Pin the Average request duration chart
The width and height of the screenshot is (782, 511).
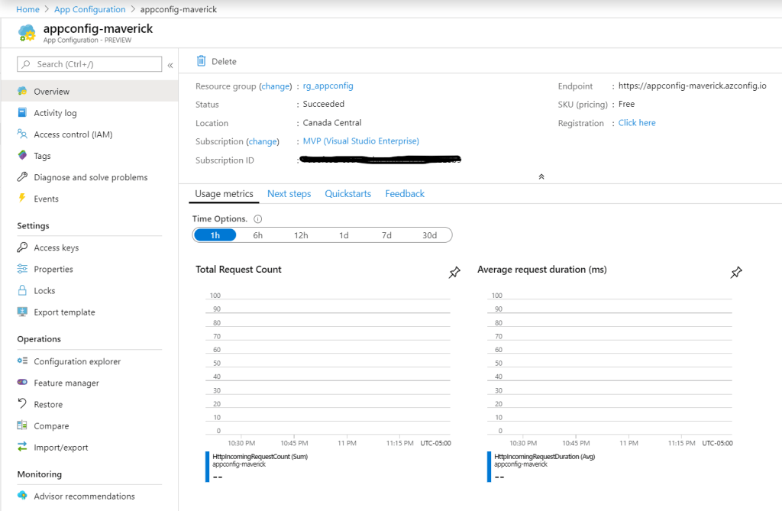pos(736,273)
